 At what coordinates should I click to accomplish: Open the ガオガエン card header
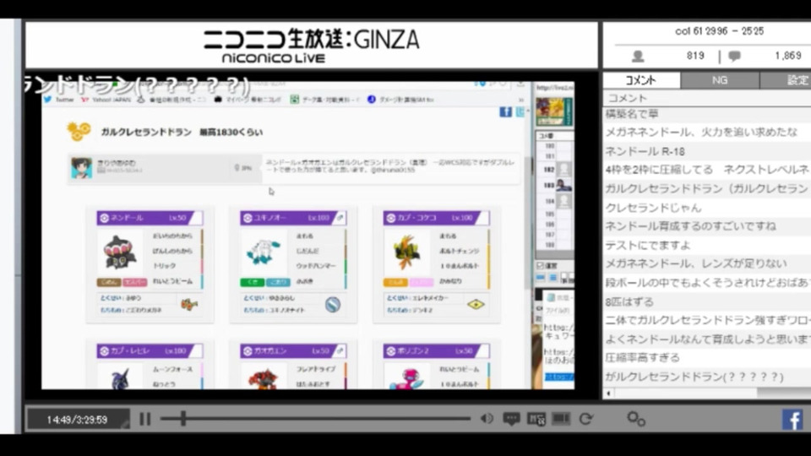pos(293,350)
